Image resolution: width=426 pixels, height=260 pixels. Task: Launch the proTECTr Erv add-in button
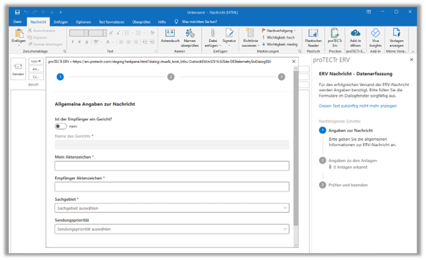pos(336,35)
